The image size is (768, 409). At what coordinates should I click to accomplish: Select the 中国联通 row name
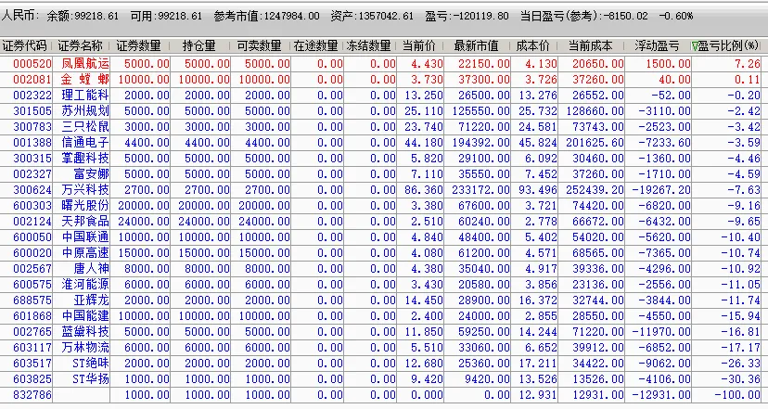point(85,237)
